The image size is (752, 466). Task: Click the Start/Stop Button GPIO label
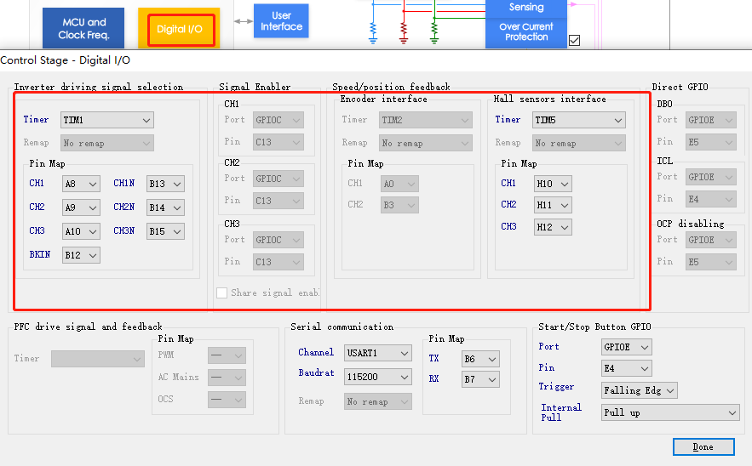594,327
